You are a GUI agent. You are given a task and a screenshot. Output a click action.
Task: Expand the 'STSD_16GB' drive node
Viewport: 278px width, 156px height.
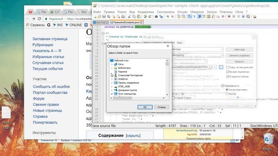click(x=112, y=87)
